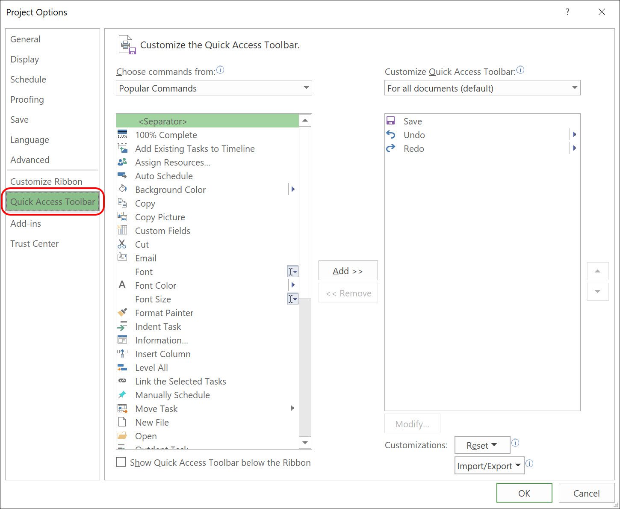Click the Indent Task arrow icon
Image resolution: width=620 pixels, height=509 pixels.
click(122, 326)
